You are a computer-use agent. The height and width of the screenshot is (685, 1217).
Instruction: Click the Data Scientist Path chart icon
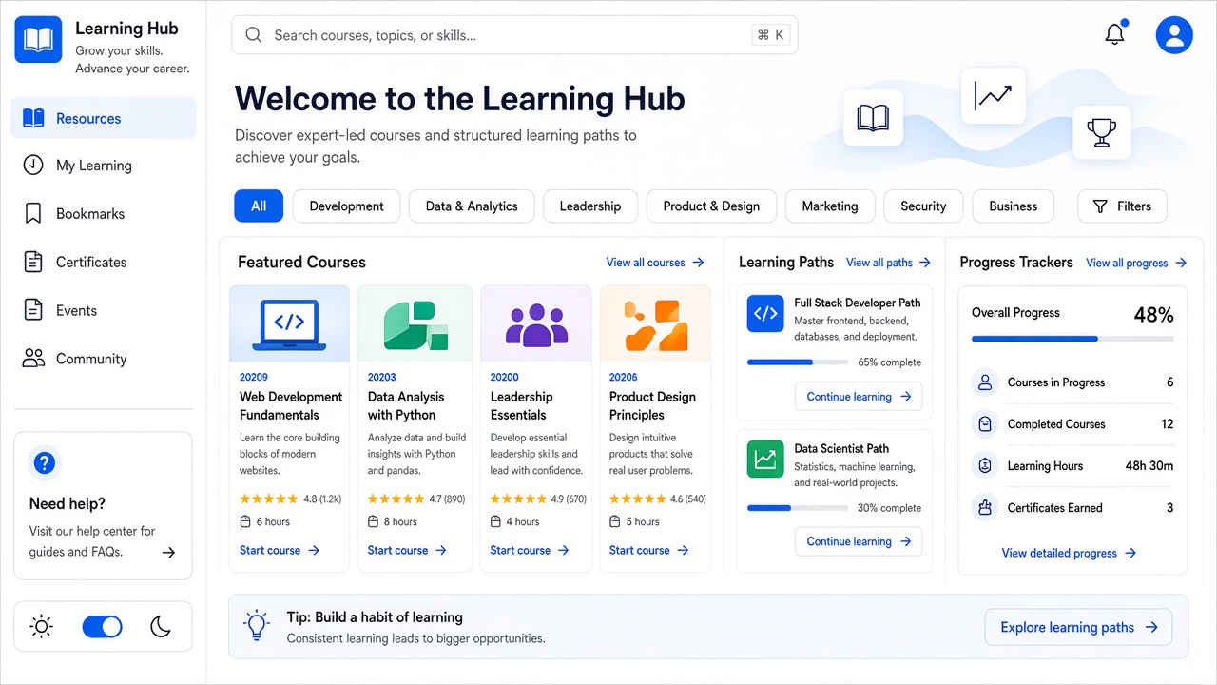pyautogui.click(x=765, y=459)
